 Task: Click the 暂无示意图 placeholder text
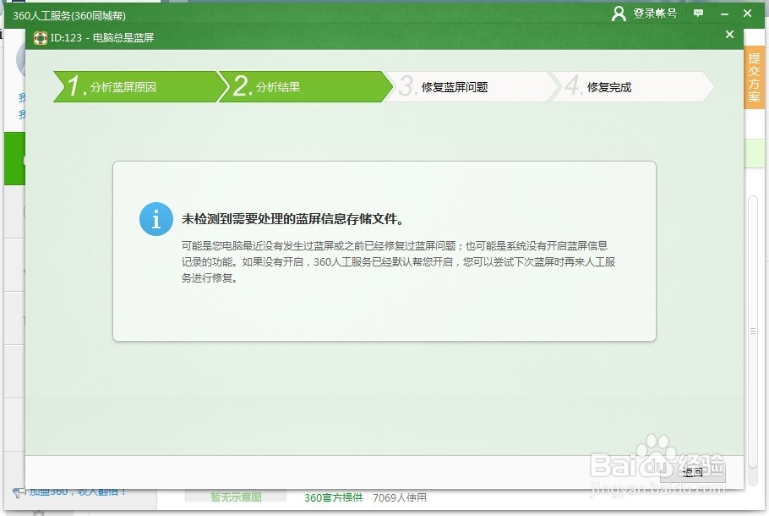tap(235, 498)
